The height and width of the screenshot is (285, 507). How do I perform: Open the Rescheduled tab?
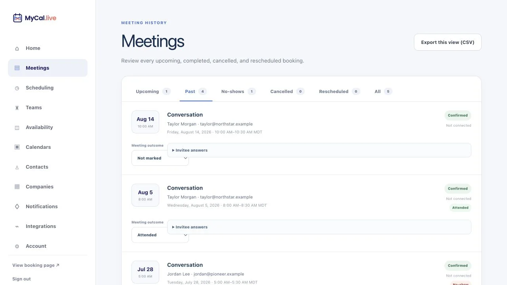pos(339,91)
